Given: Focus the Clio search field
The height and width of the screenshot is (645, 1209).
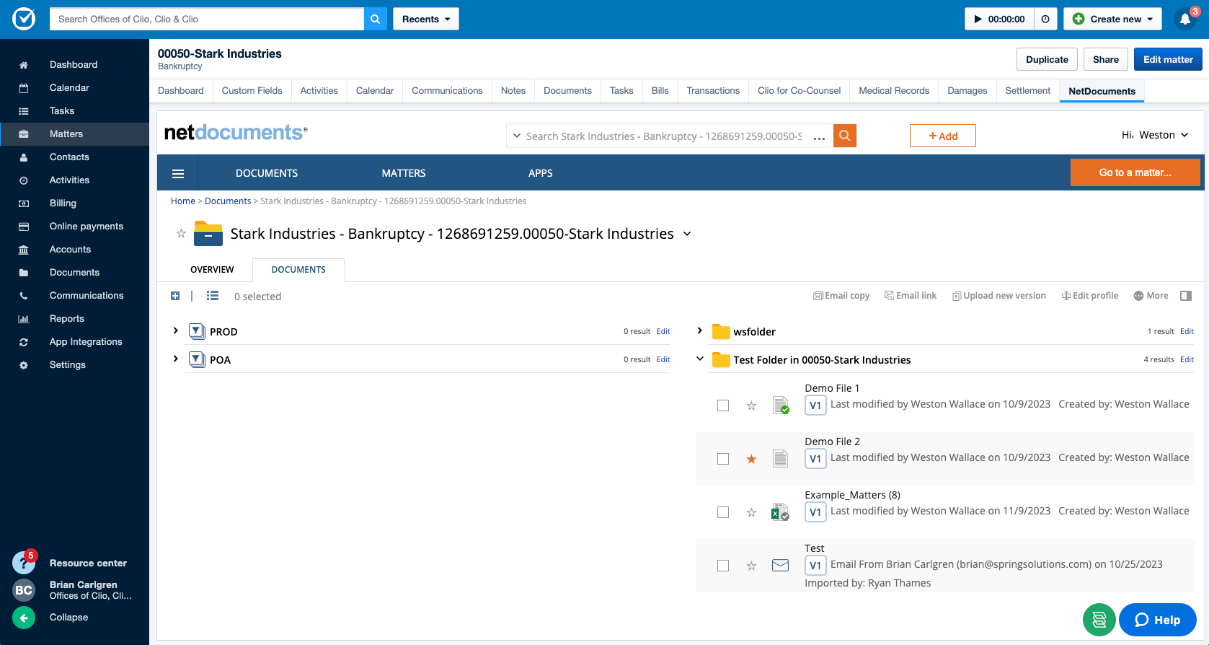Looking at the screenshot, I should click(x=207, y=19).
